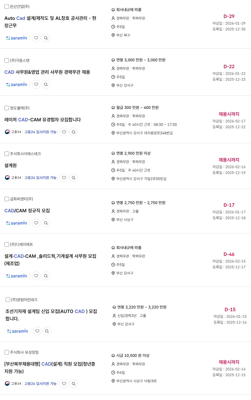The width and height of the screenshot is (251, 400).
Task: Click magnifier icon for 디제이에프 posting
Action: point(46,276)
